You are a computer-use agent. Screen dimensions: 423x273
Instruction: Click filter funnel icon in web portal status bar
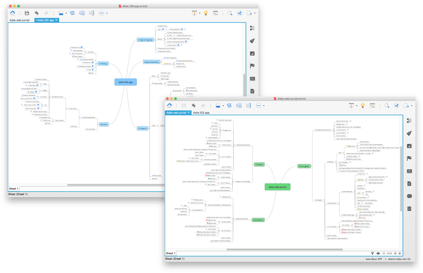tap(372, 253)
